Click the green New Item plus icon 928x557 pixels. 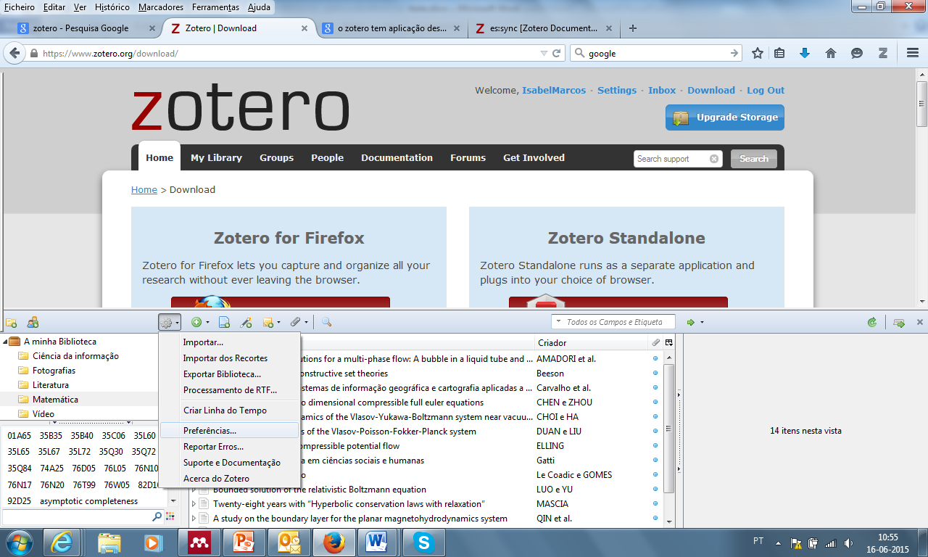point(196,322)
